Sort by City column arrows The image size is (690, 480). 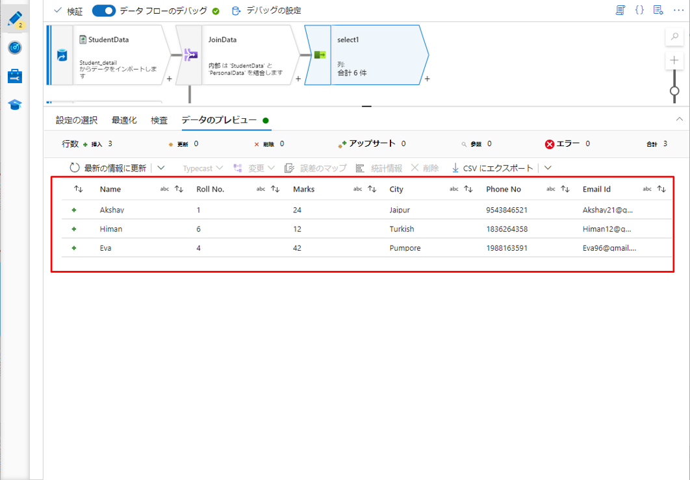(x=468, y=189)
